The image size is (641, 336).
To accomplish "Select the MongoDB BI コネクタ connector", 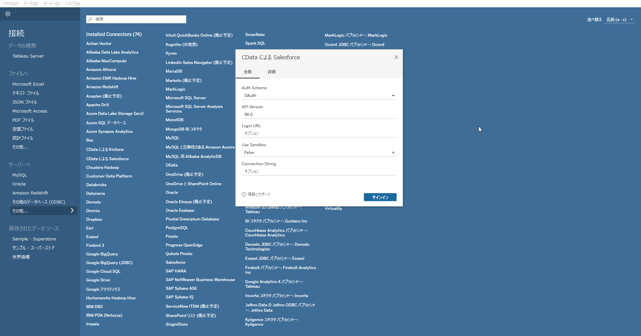I will (x=184, y=129).
